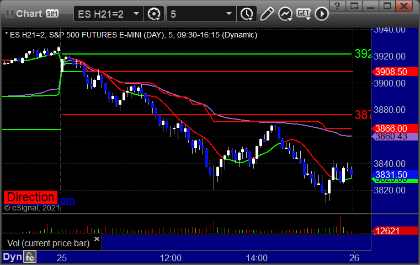Viewport: 420px width, 265px height.
Task: Click the 3831.50 blue last price marker
Action: tap(395, 175)
